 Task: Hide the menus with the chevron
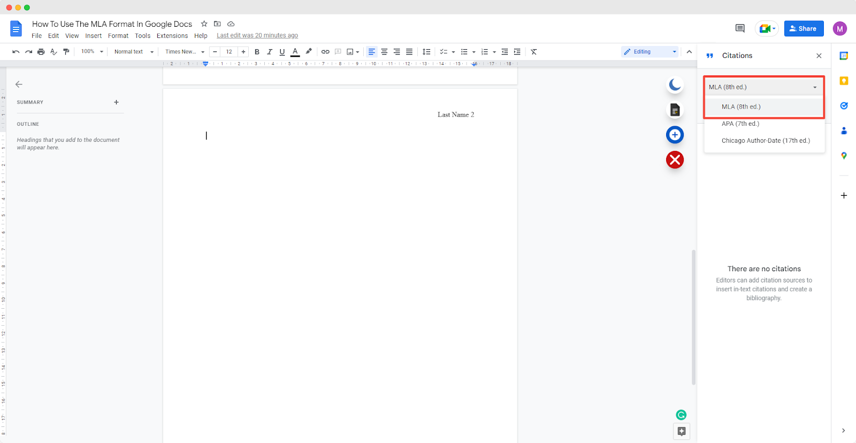coord(689,52)
